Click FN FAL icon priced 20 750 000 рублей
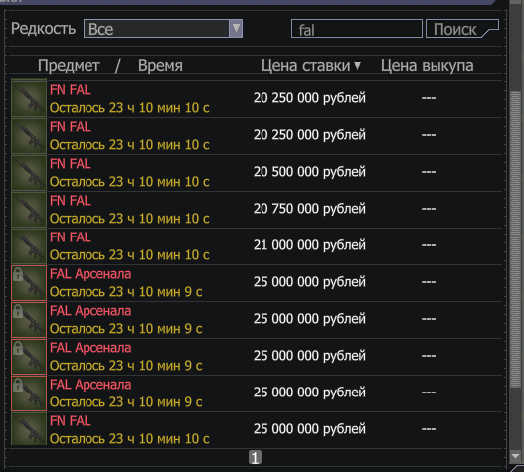Screen dimensions: 524x472 click(x=29, y=210)
